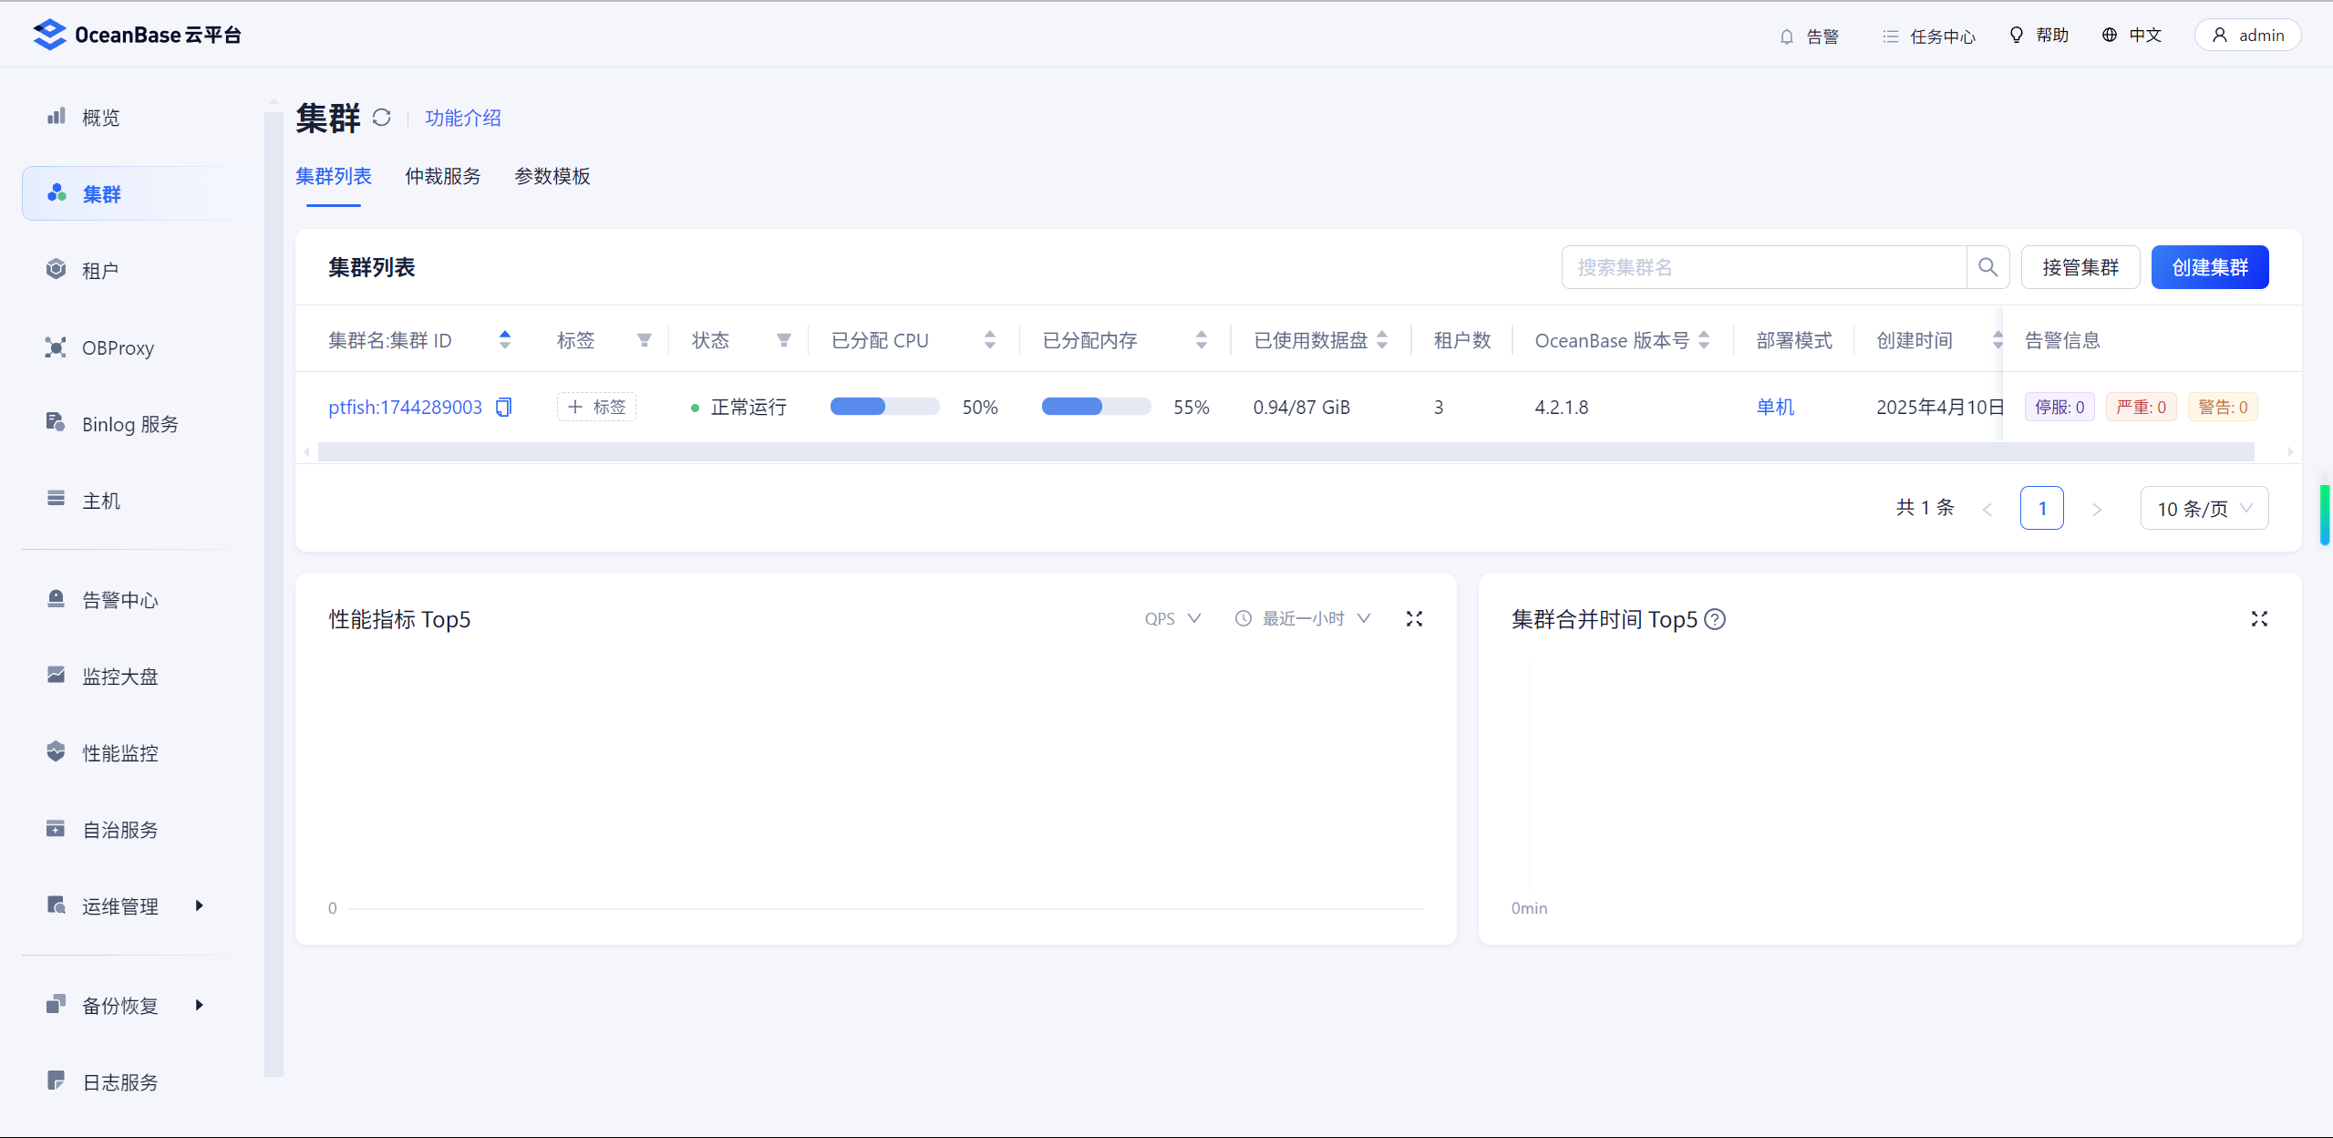Expand the 集群合并时间 Top5 chart to fullscreen
Screen dimensions: 2333x1138
pyautogui.click(x=2259, y=619)
